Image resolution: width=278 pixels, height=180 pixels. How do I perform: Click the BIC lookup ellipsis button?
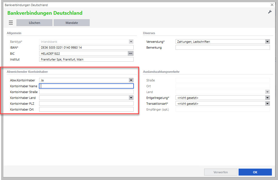pyautogui.click(x=131, y=53)
